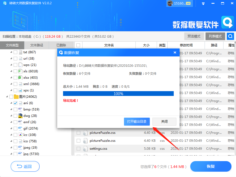The width and height of the screenshot is (236, 177).
Task: Click the 图片 folder icon in tree
Action: pyautogui.click(x=16, y=97)
